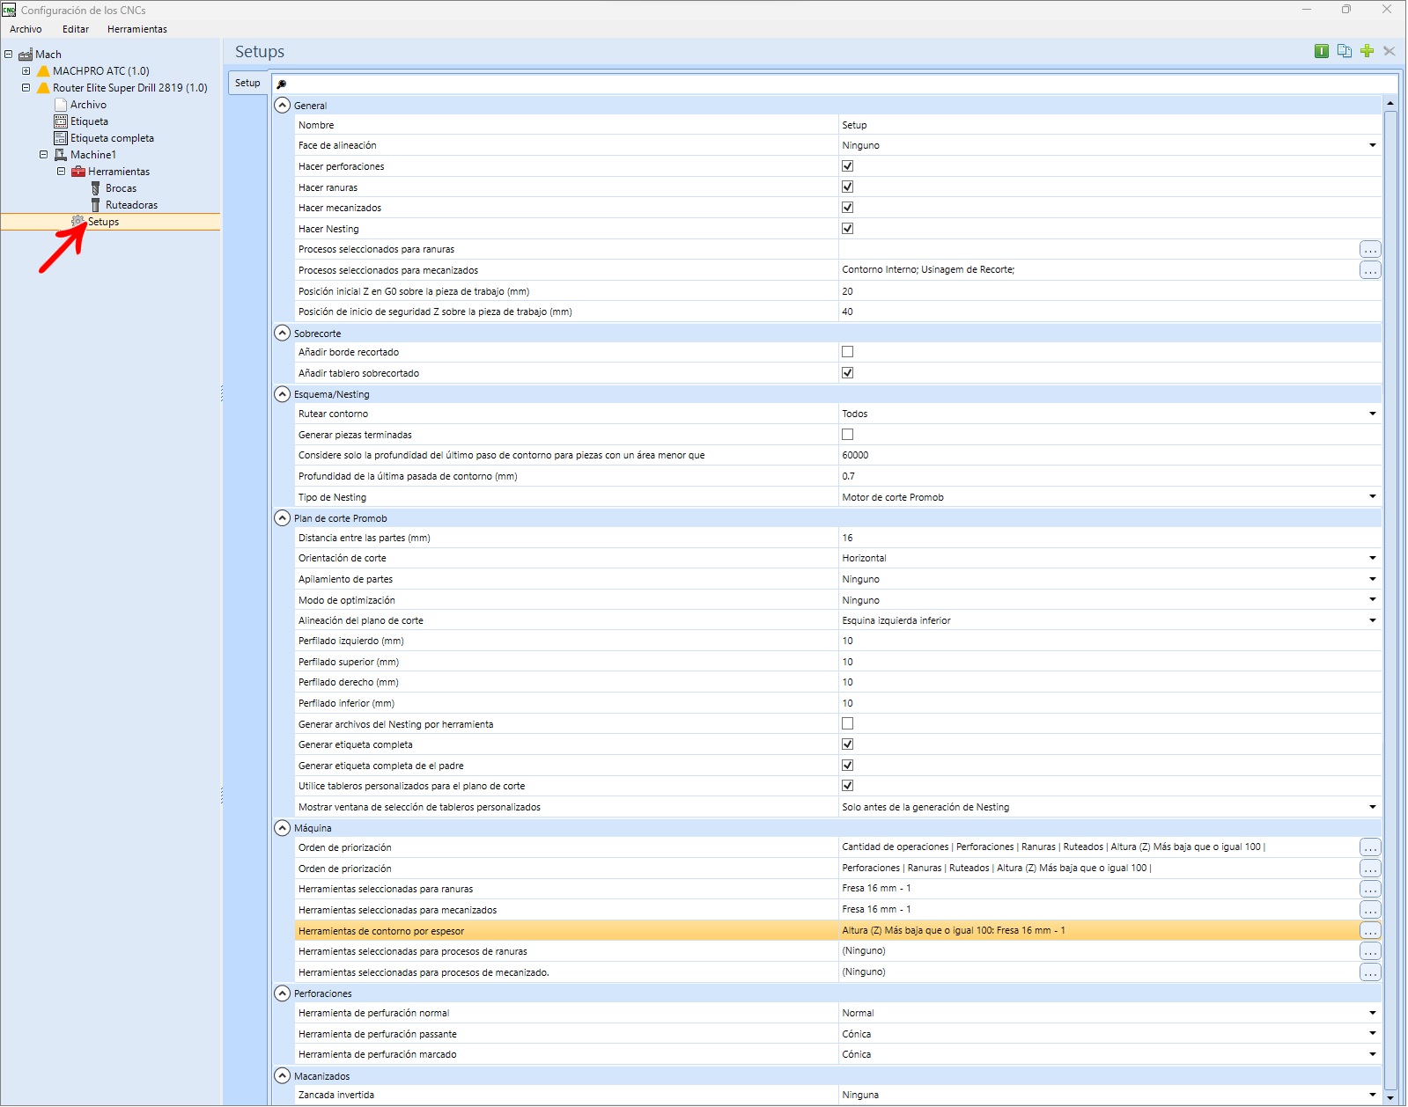Click the Nombre value field 'Setup'
1408x1107 pixels.
coord(1109,126)
